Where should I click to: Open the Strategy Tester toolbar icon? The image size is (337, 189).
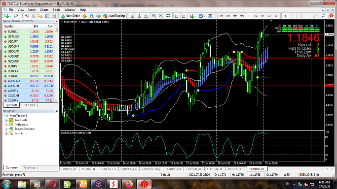(54, 16)
